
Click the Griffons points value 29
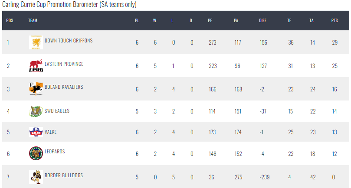point(335,42)
